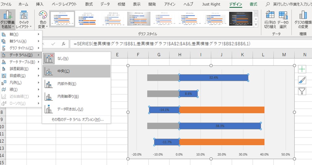Screen dimensions: 312x165
Task: Open the ヘルプ tab
Action: click(188, 4)
